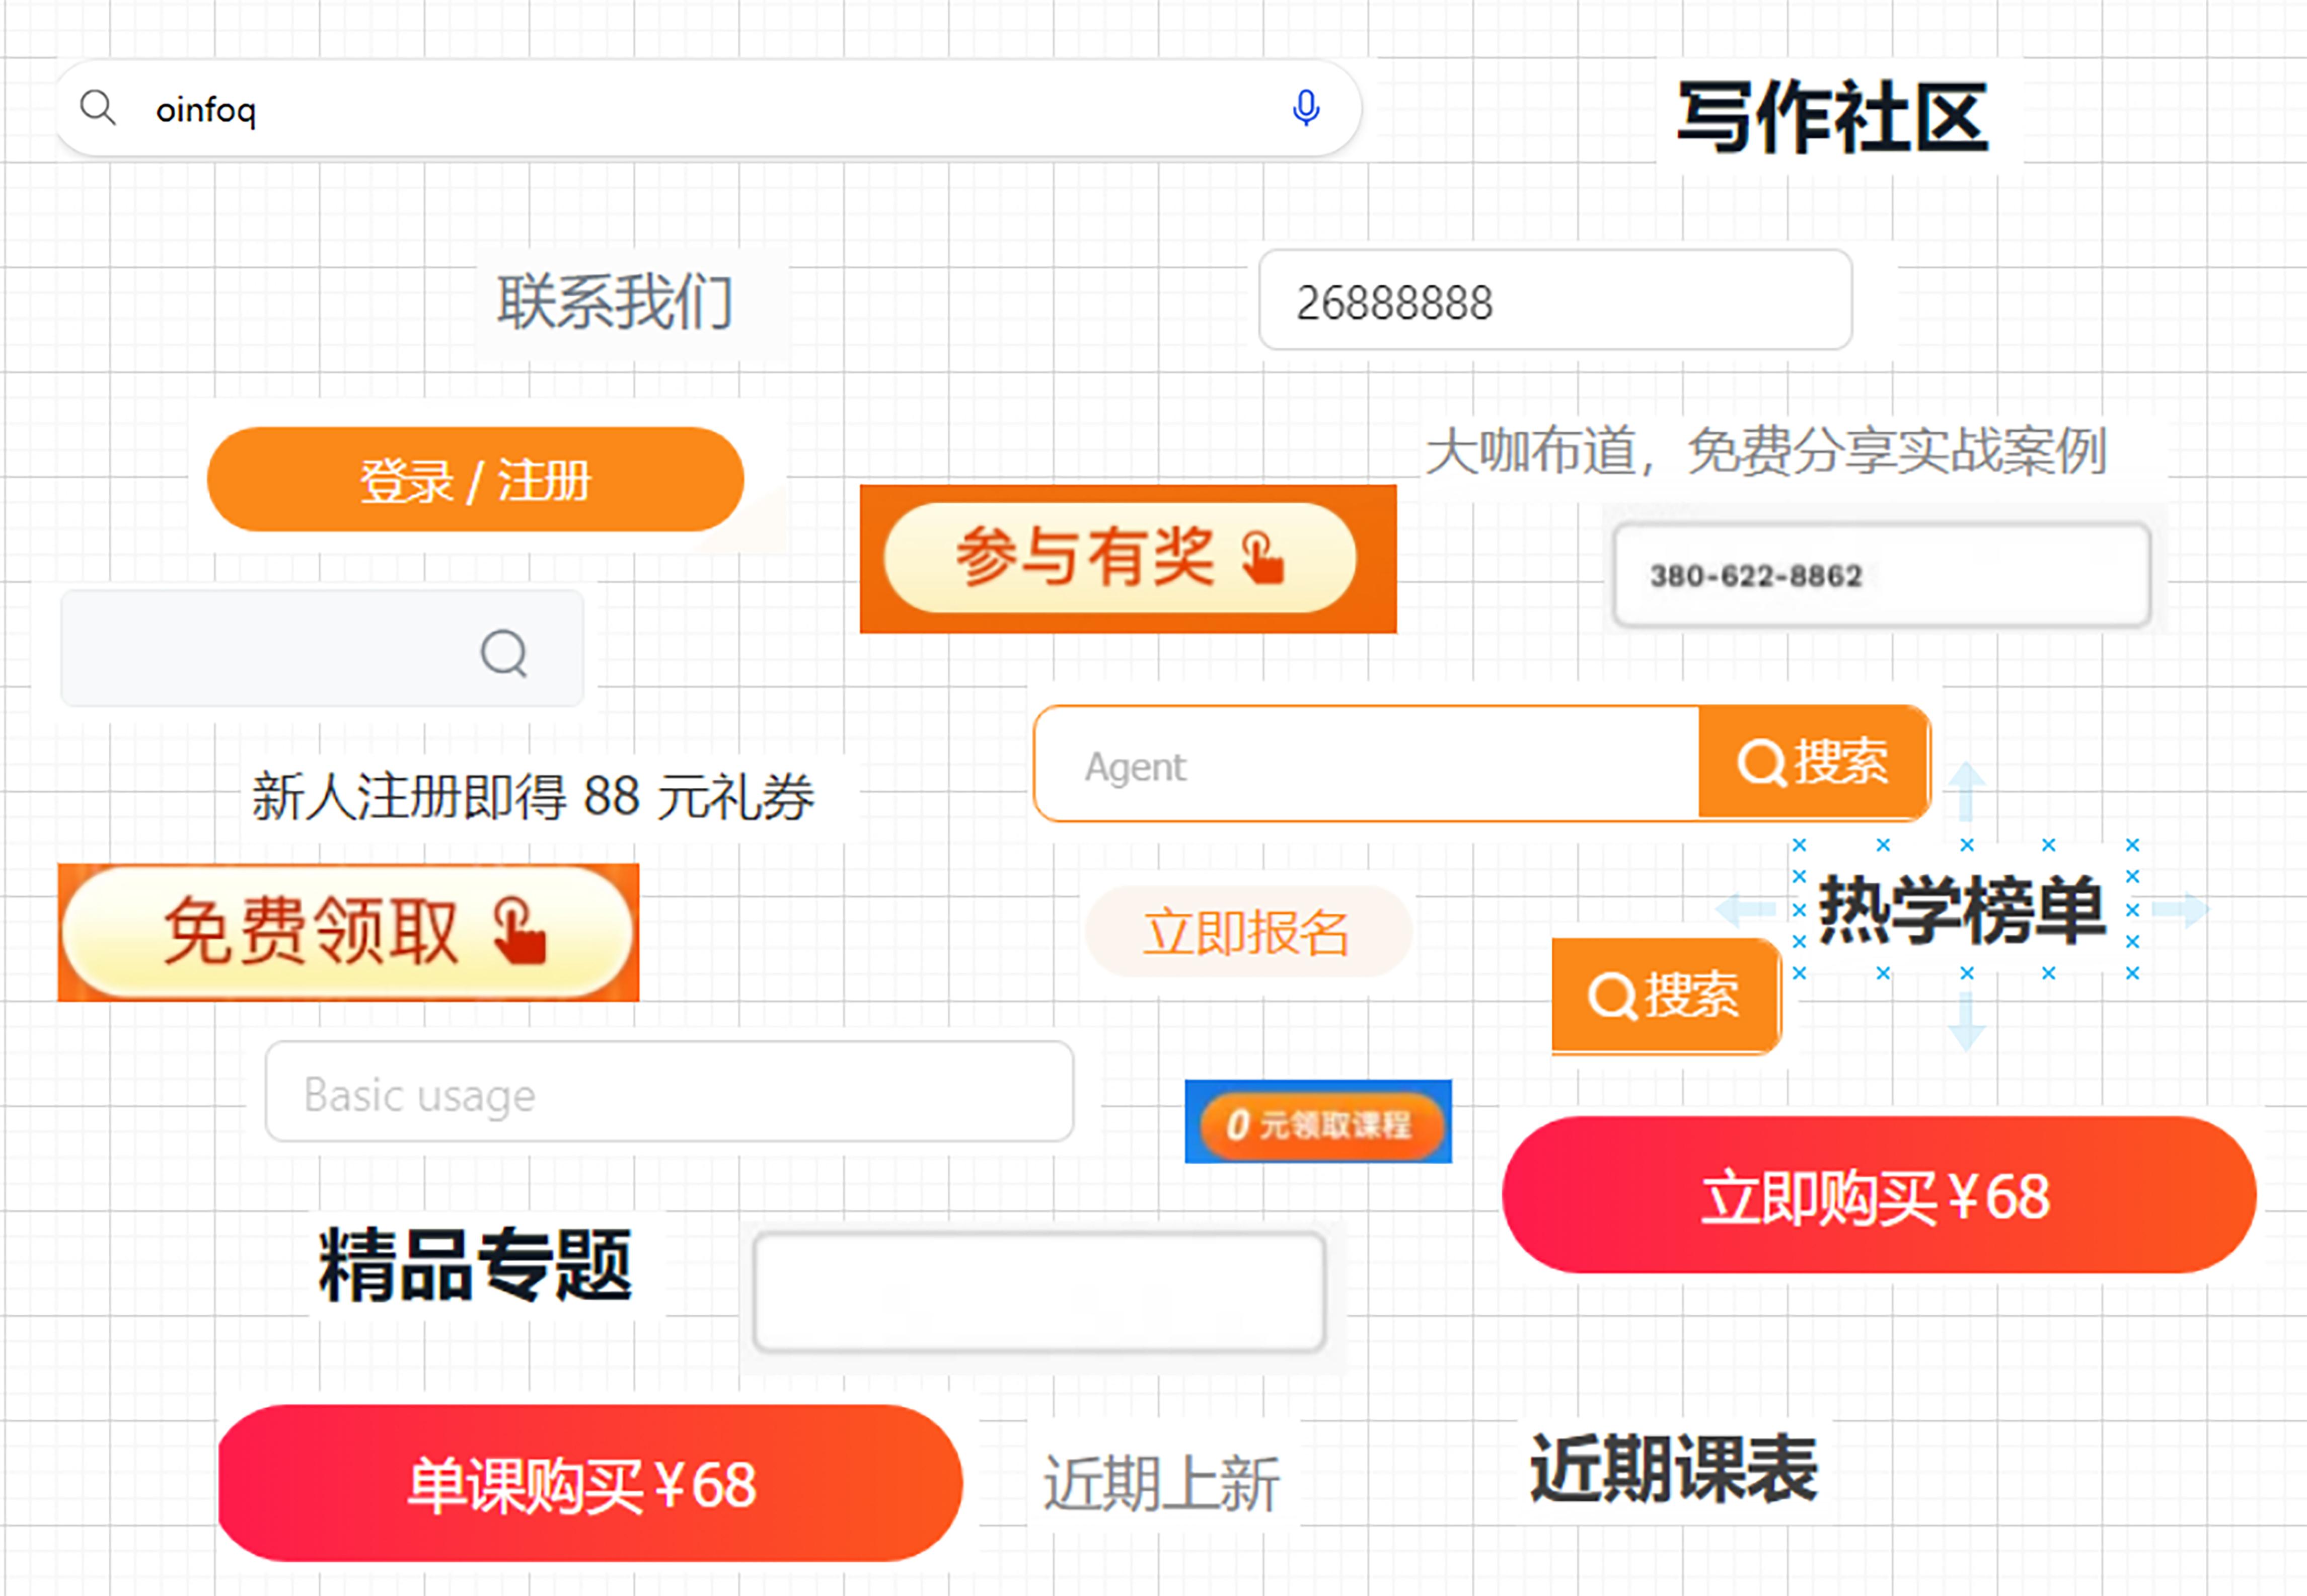Select the 近期上新 tab

[1161, 1484]
